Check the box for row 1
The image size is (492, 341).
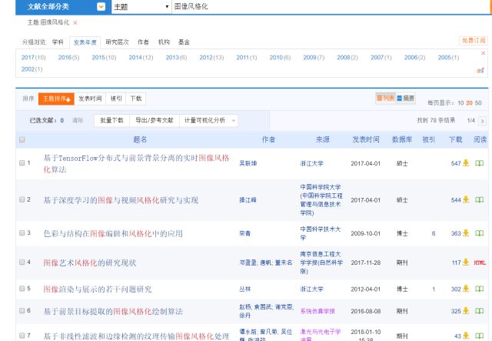coord(22,162)
